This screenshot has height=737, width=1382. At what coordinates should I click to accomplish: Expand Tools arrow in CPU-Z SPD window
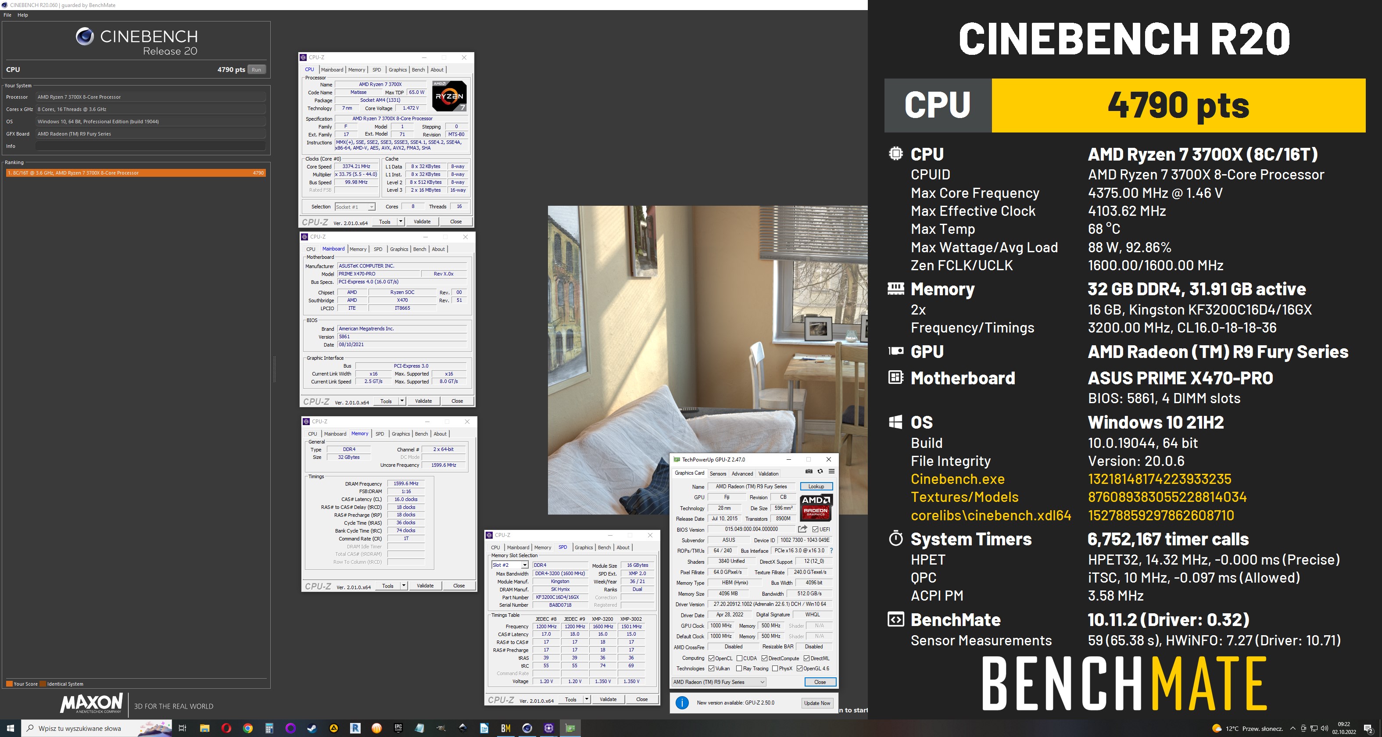[587, 699]
